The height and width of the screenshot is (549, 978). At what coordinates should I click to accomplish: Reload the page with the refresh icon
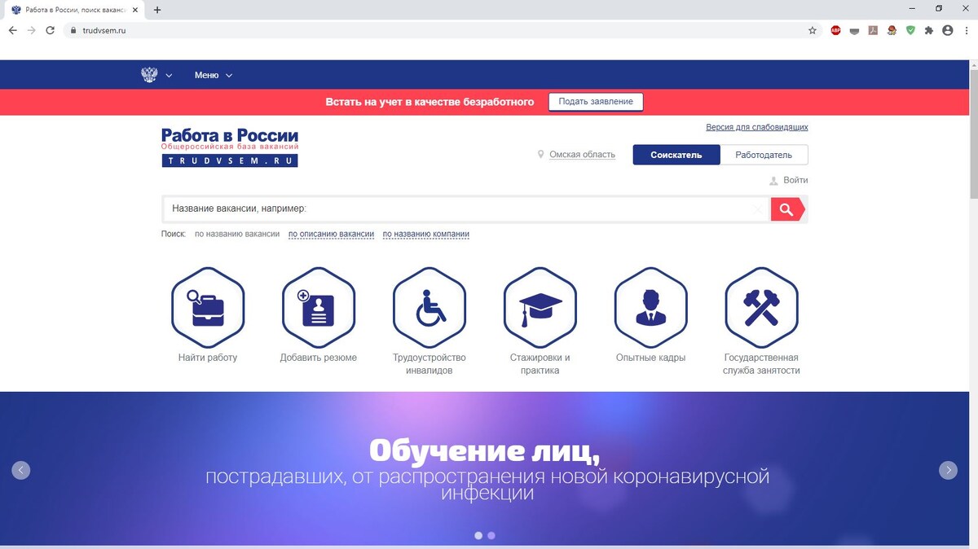coord(51,30)
